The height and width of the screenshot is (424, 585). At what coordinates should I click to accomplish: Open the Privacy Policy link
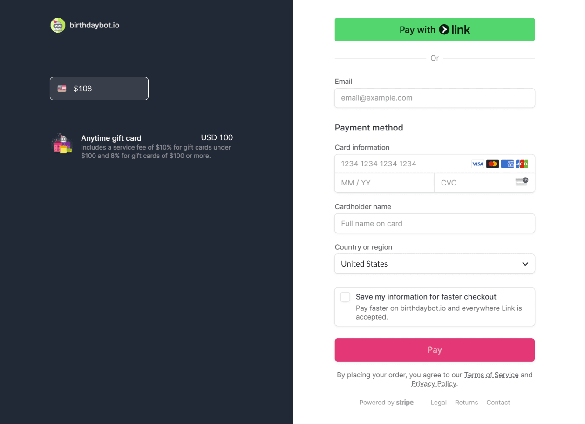[x=434, y=384]
